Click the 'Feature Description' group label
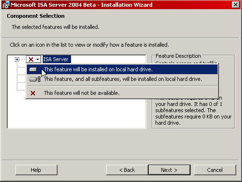The image size is (242, 182). point(178,56)
